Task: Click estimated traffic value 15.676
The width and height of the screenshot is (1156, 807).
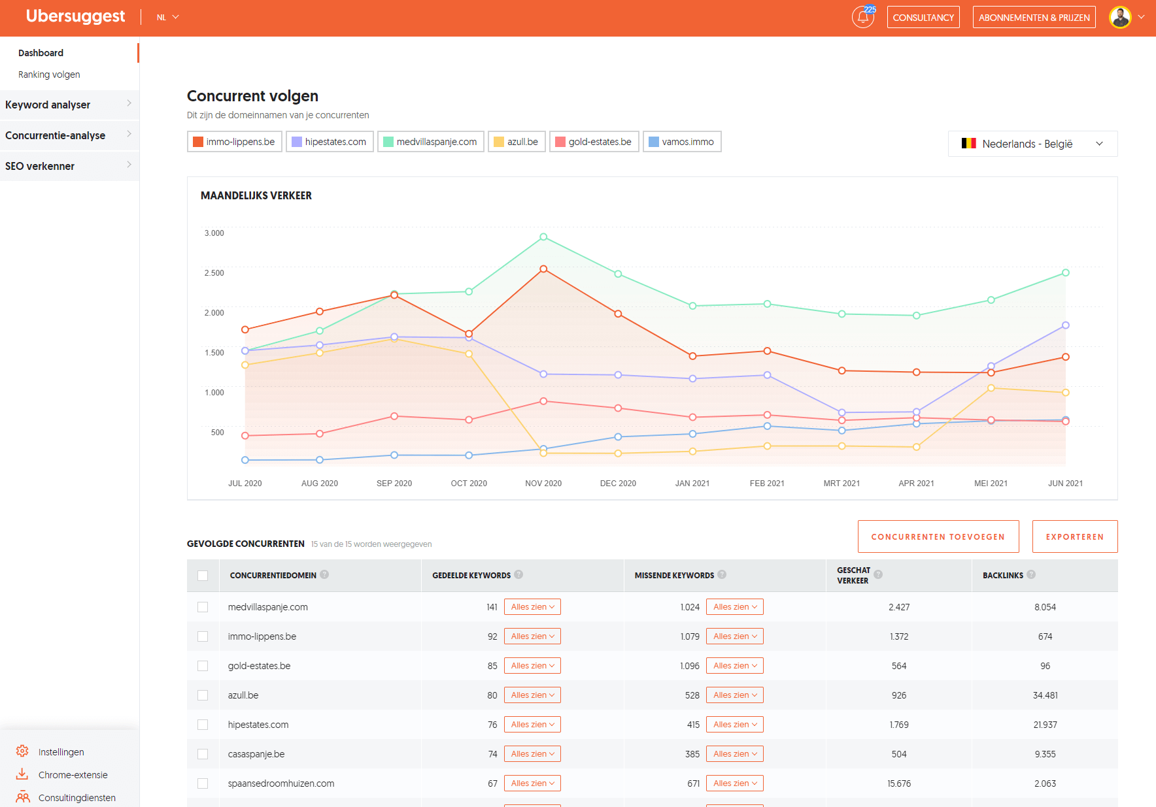Action: (899, 783)
